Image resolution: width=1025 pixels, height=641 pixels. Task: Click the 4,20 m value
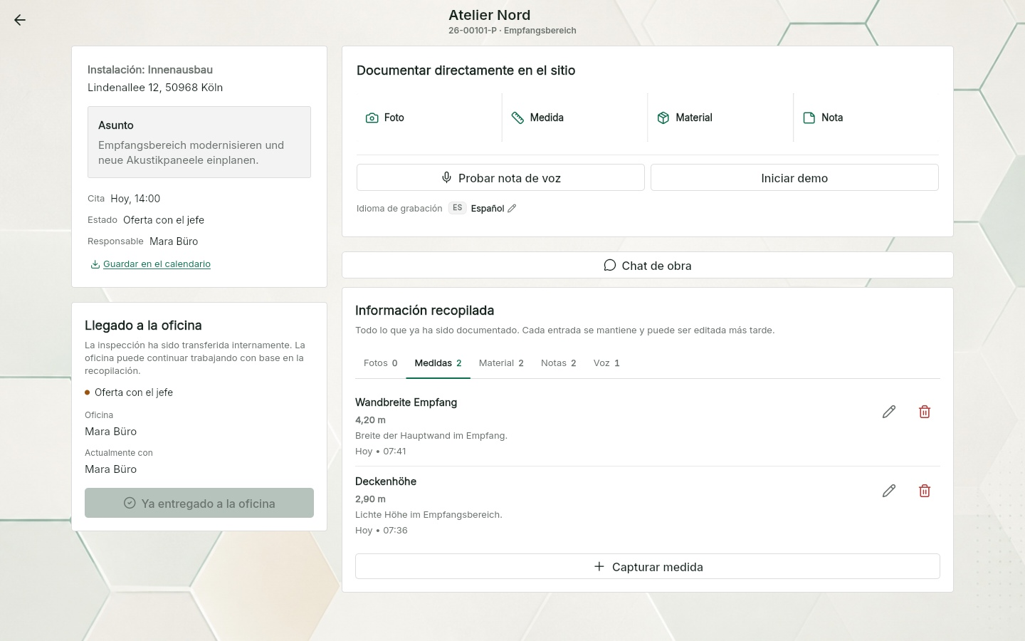370,420
